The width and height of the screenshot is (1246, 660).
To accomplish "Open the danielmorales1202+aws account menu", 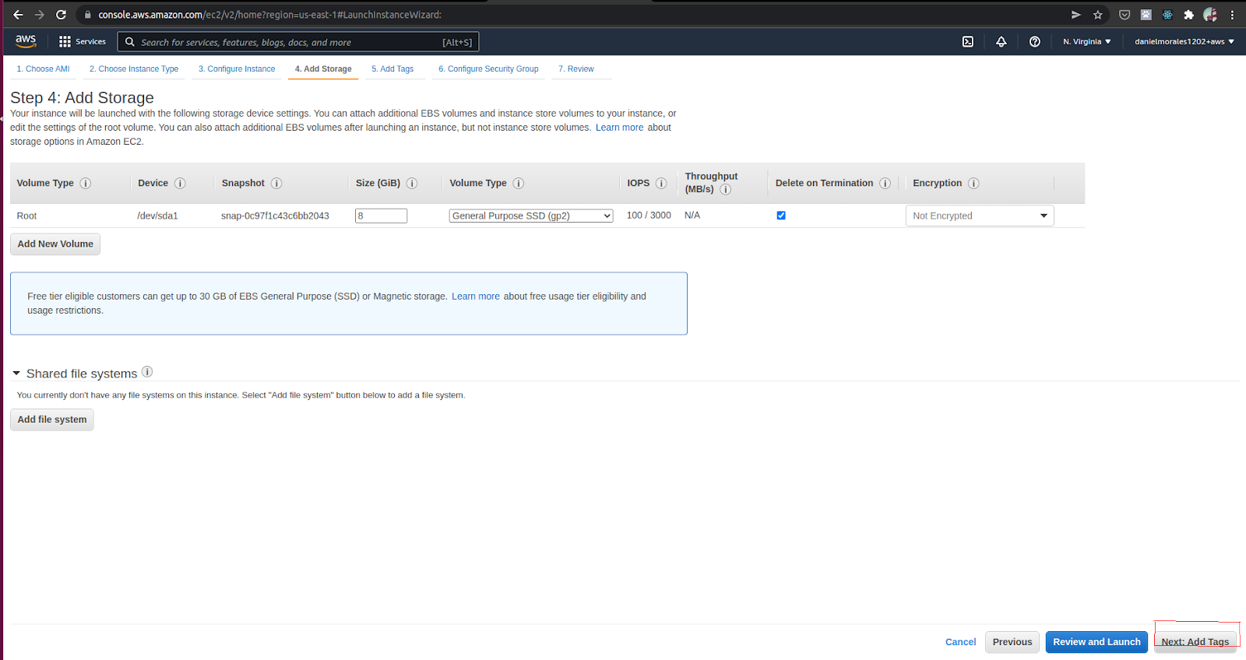I will click(x=1184, y=42).
